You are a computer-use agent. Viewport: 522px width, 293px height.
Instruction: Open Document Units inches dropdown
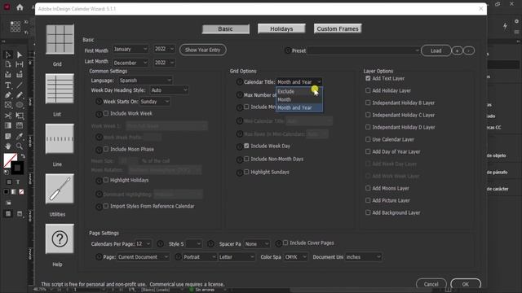[x=363, y=257]
